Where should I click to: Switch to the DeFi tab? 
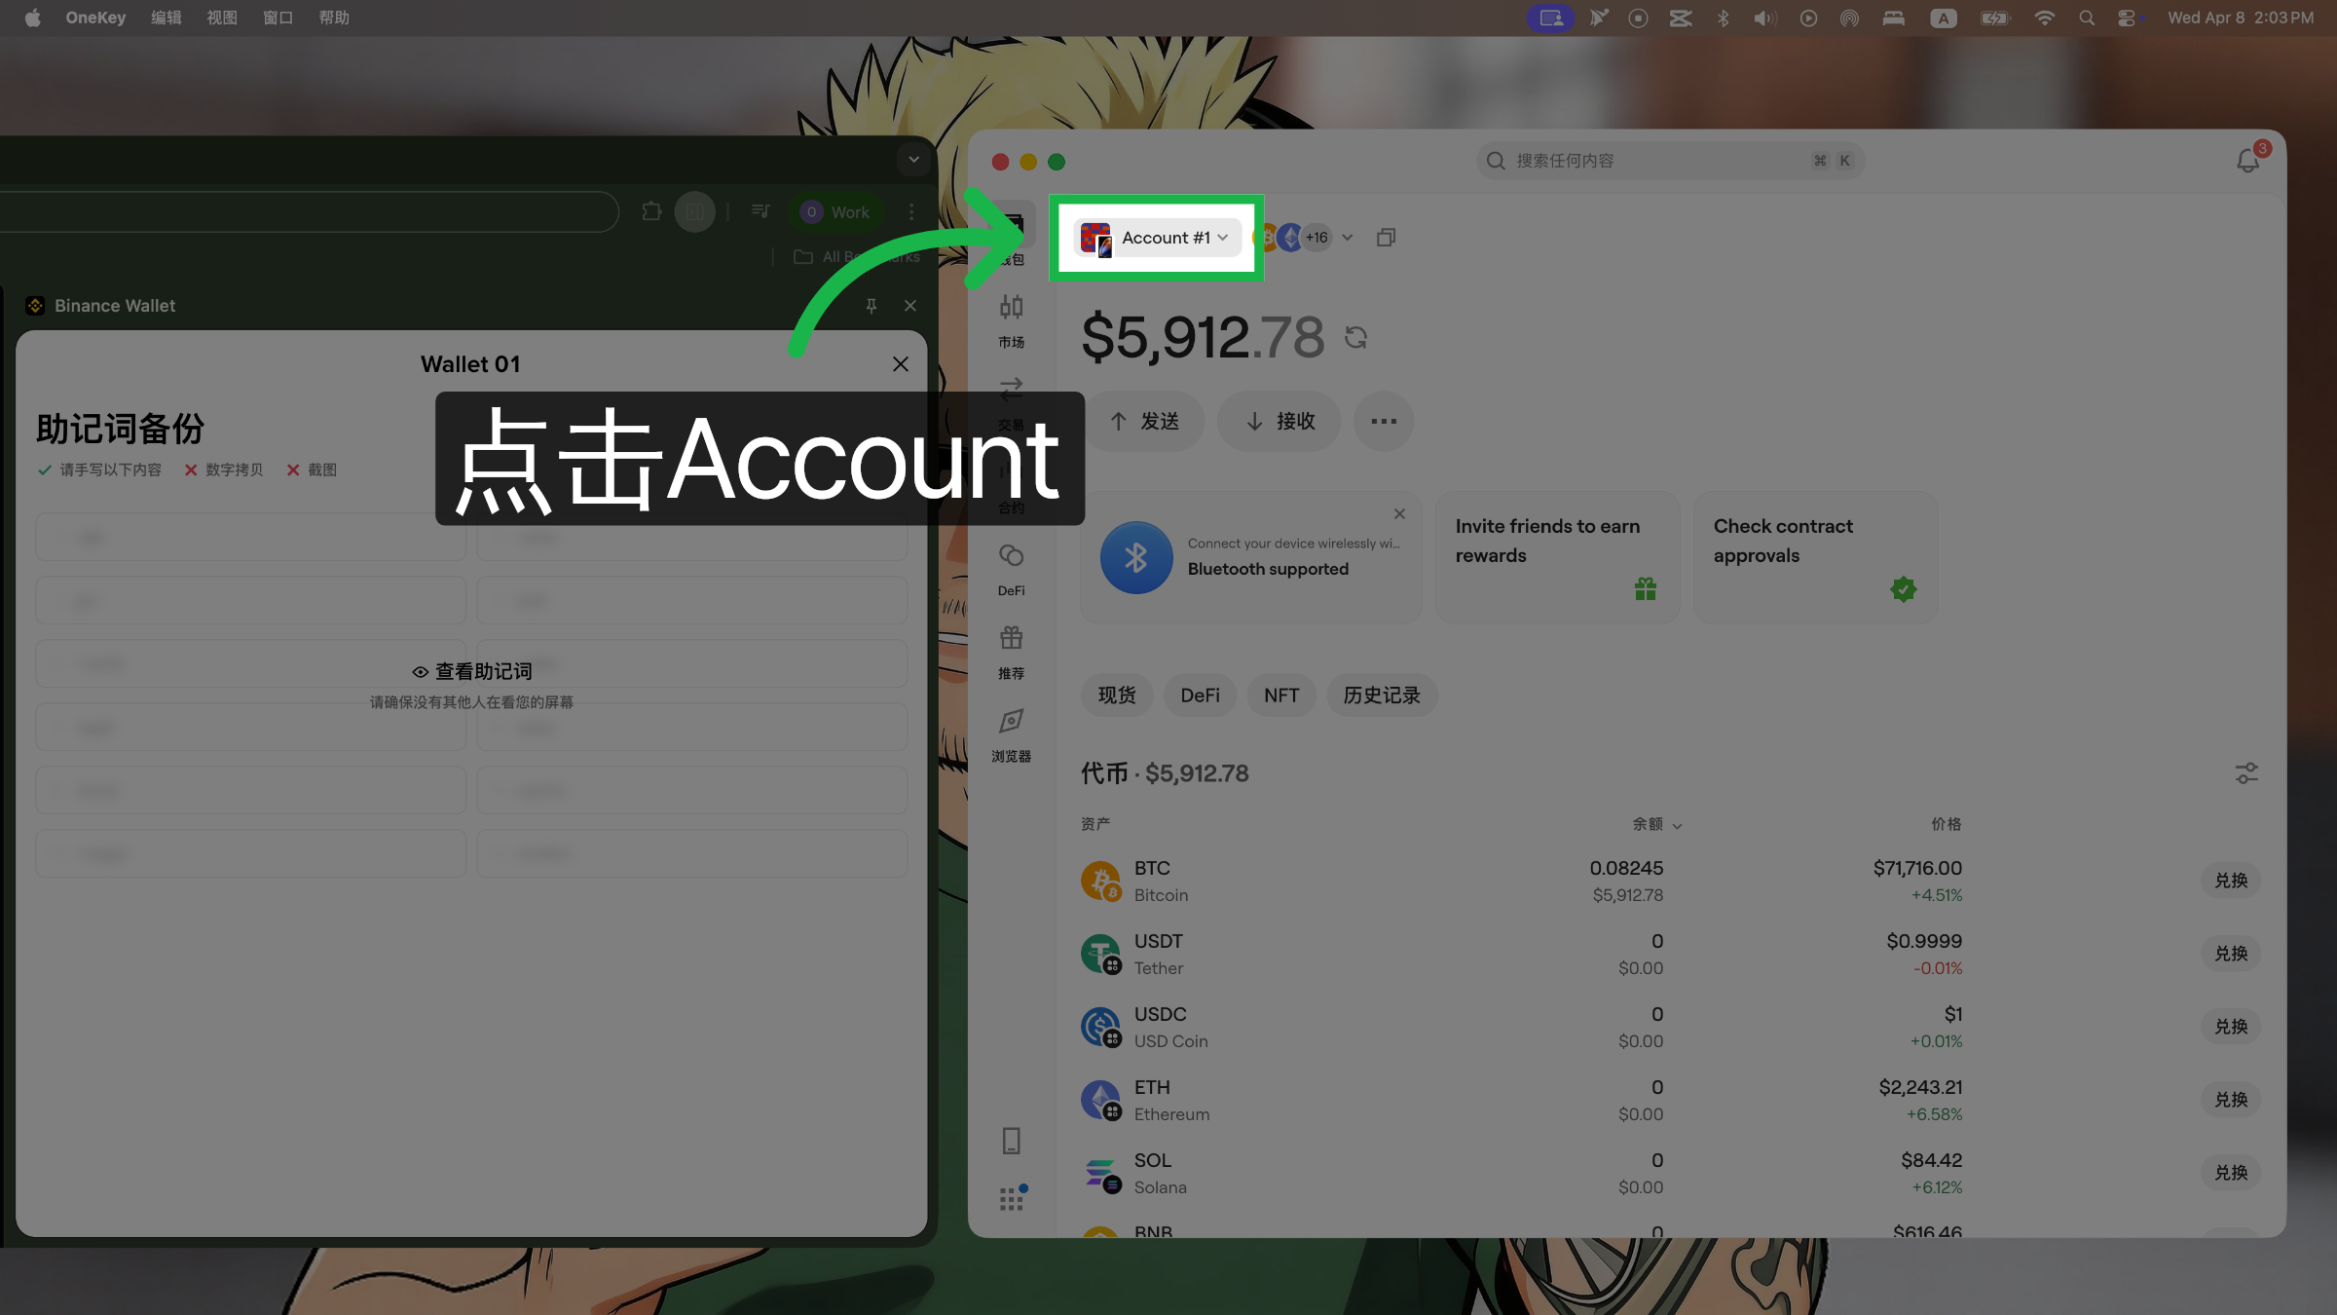(x=1200, y=695)
